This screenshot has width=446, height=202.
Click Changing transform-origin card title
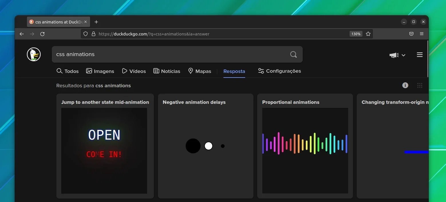coord(395,102)
